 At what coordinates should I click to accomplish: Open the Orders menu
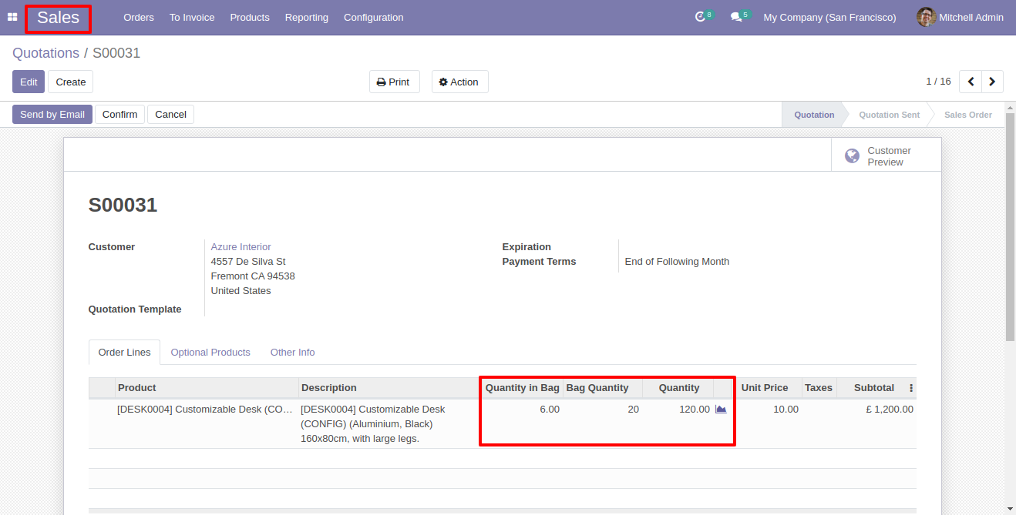(x=139, y=17)
